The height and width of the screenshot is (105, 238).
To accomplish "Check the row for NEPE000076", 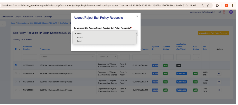I will click(x=16, y=73).
